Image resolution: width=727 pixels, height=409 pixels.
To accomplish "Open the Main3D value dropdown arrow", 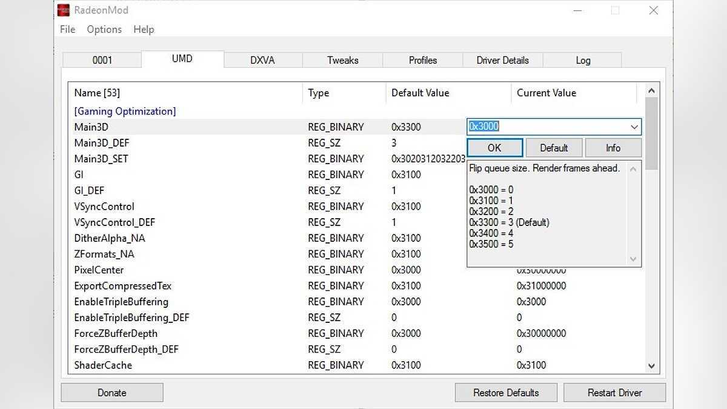I will point(634,127).
